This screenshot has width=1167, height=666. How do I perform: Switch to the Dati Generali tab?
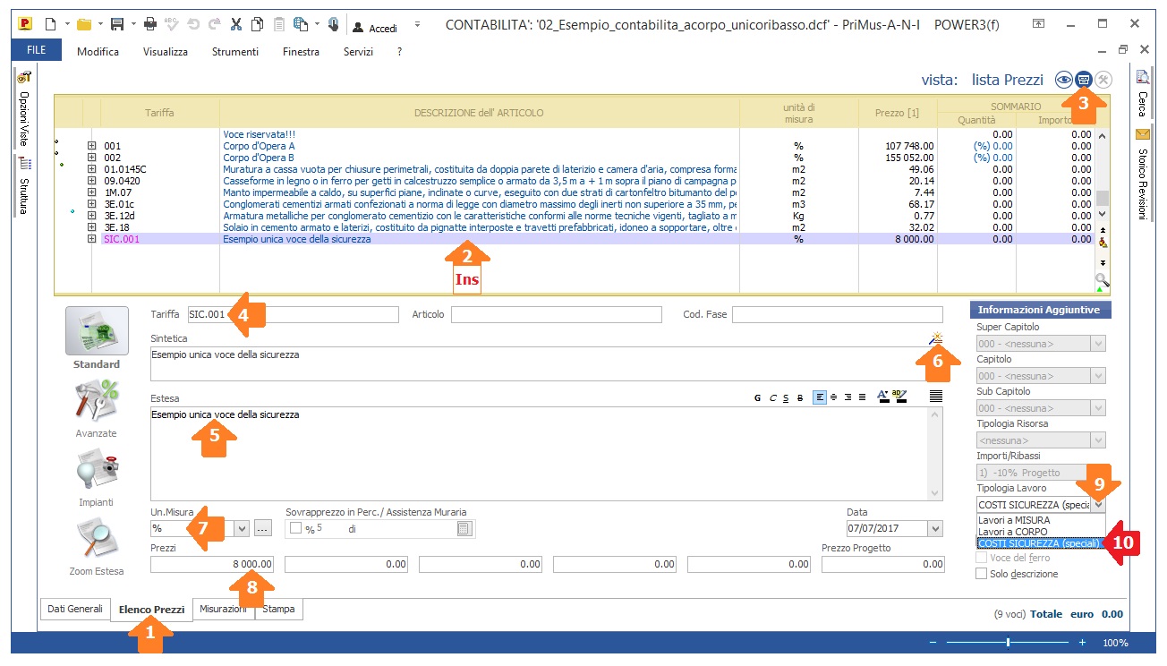coord(75,609)
